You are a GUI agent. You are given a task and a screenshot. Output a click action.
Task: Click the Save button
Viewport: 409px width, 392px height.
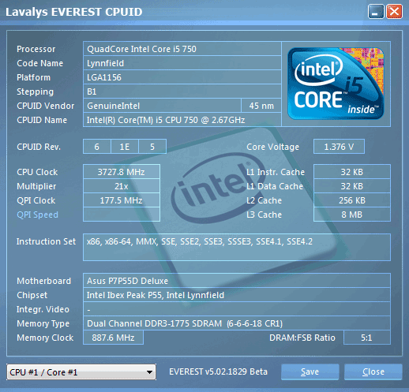310,371
